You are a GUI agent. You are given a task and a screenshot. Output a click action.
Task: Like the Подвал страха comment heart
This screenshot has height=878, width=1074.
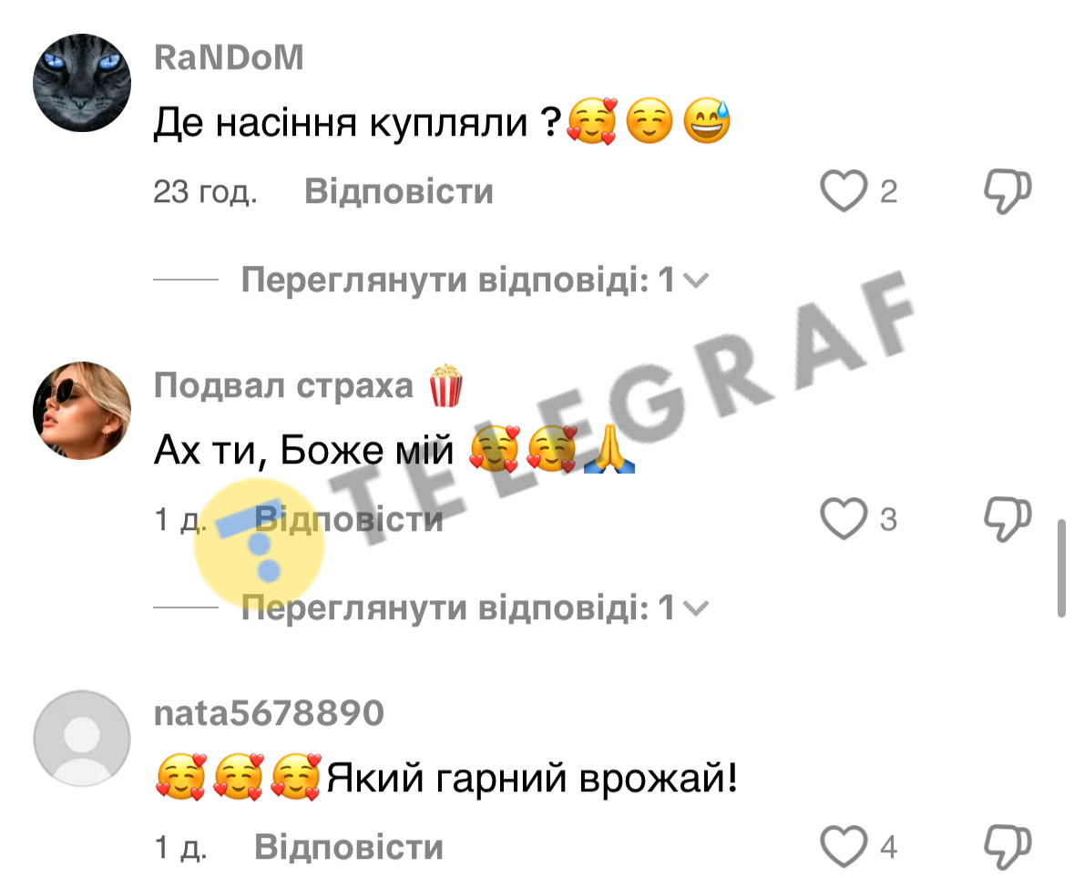(x=844, y=519)
